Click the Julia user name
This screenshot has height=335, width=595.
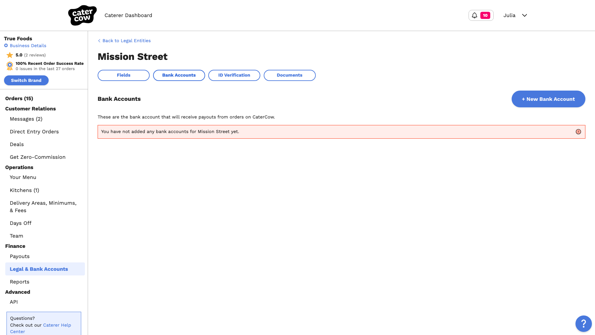pyautogui.click(x=509, y=15)
